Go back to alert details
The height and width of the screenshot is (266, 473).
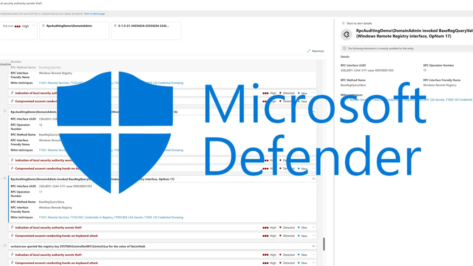coord(359,23)
